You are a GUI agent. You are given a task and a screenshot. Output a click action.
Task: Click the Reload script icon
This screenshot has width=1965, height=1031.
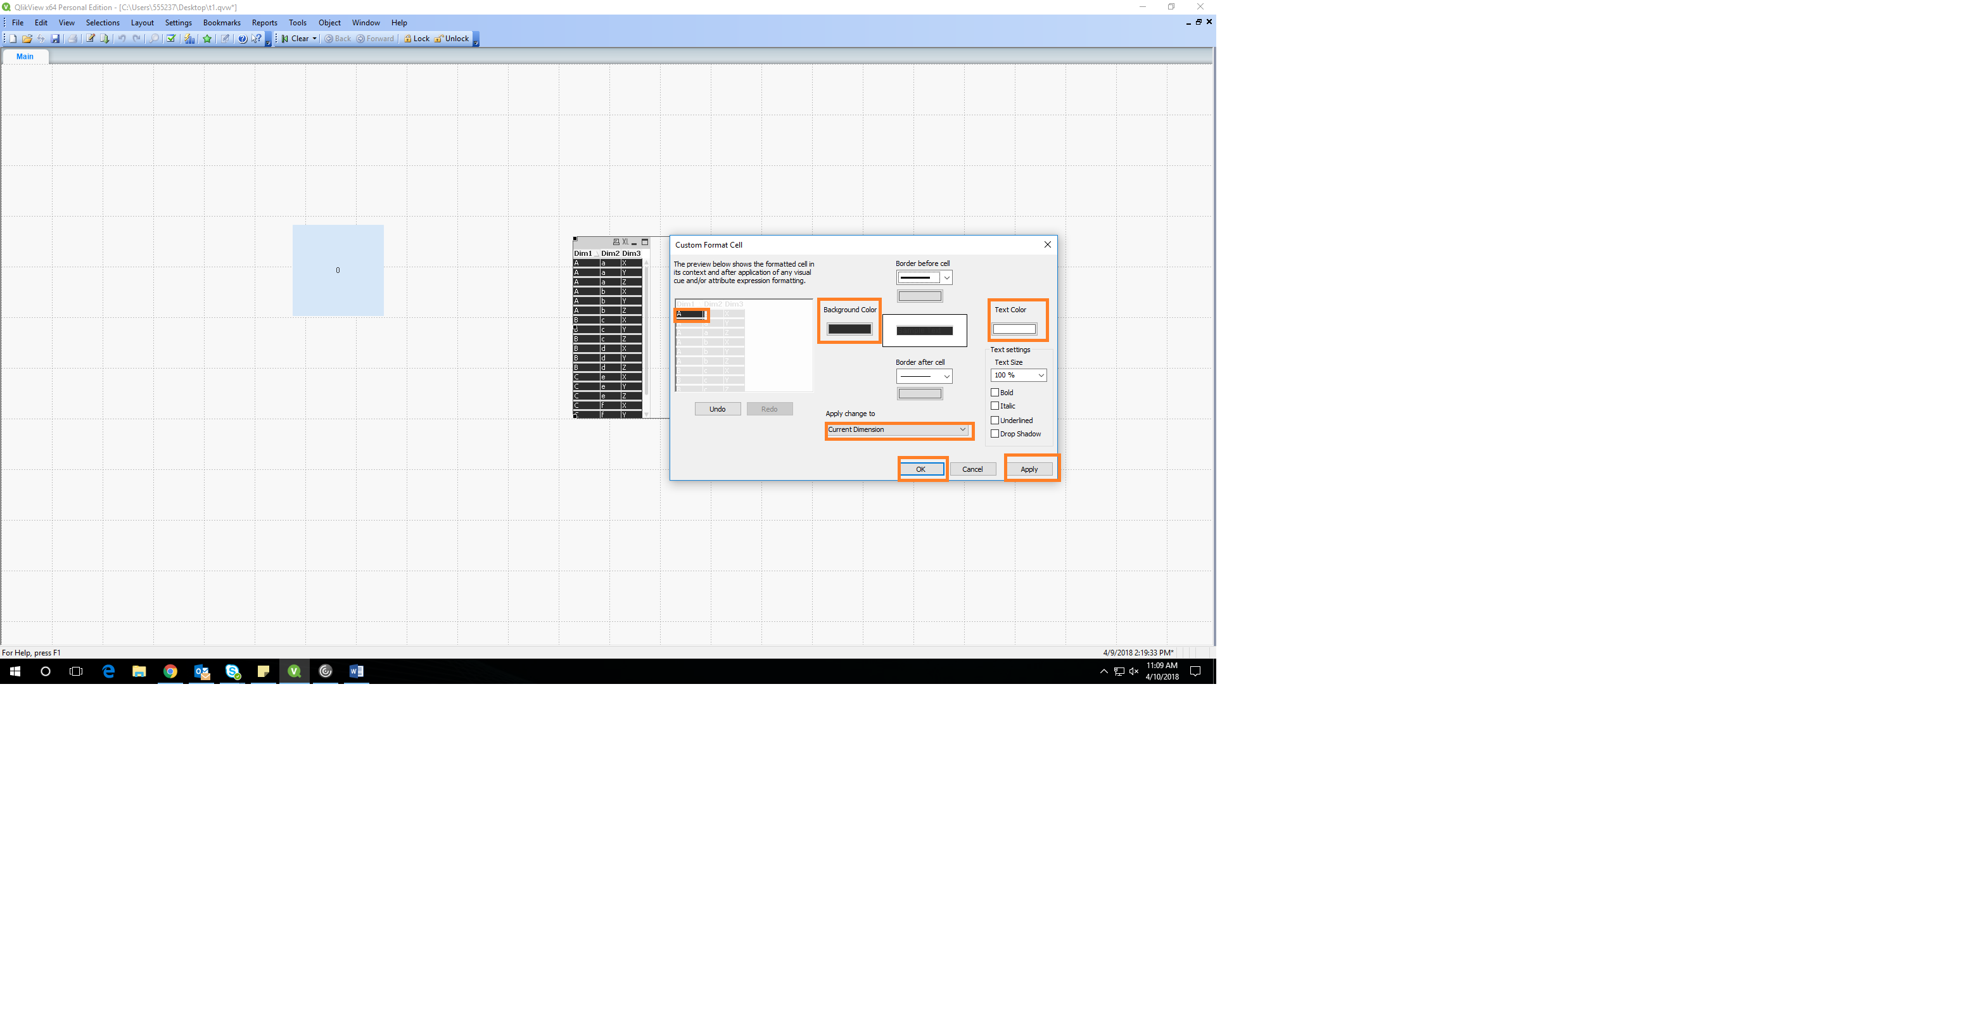coord(105,38)
